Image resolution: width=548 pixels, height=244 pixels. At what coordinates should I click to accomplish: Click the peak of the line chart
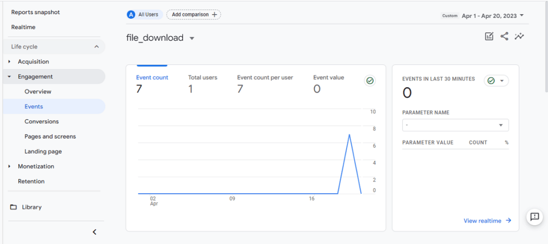coord(349,134)
